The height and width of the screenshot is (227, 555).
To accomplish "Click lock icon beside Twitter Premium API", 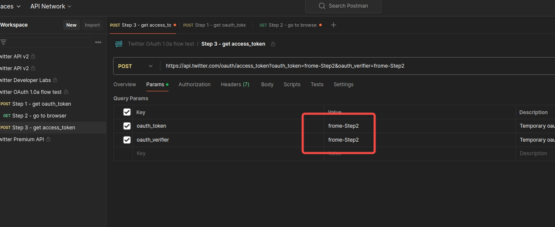I will point(48,139).
